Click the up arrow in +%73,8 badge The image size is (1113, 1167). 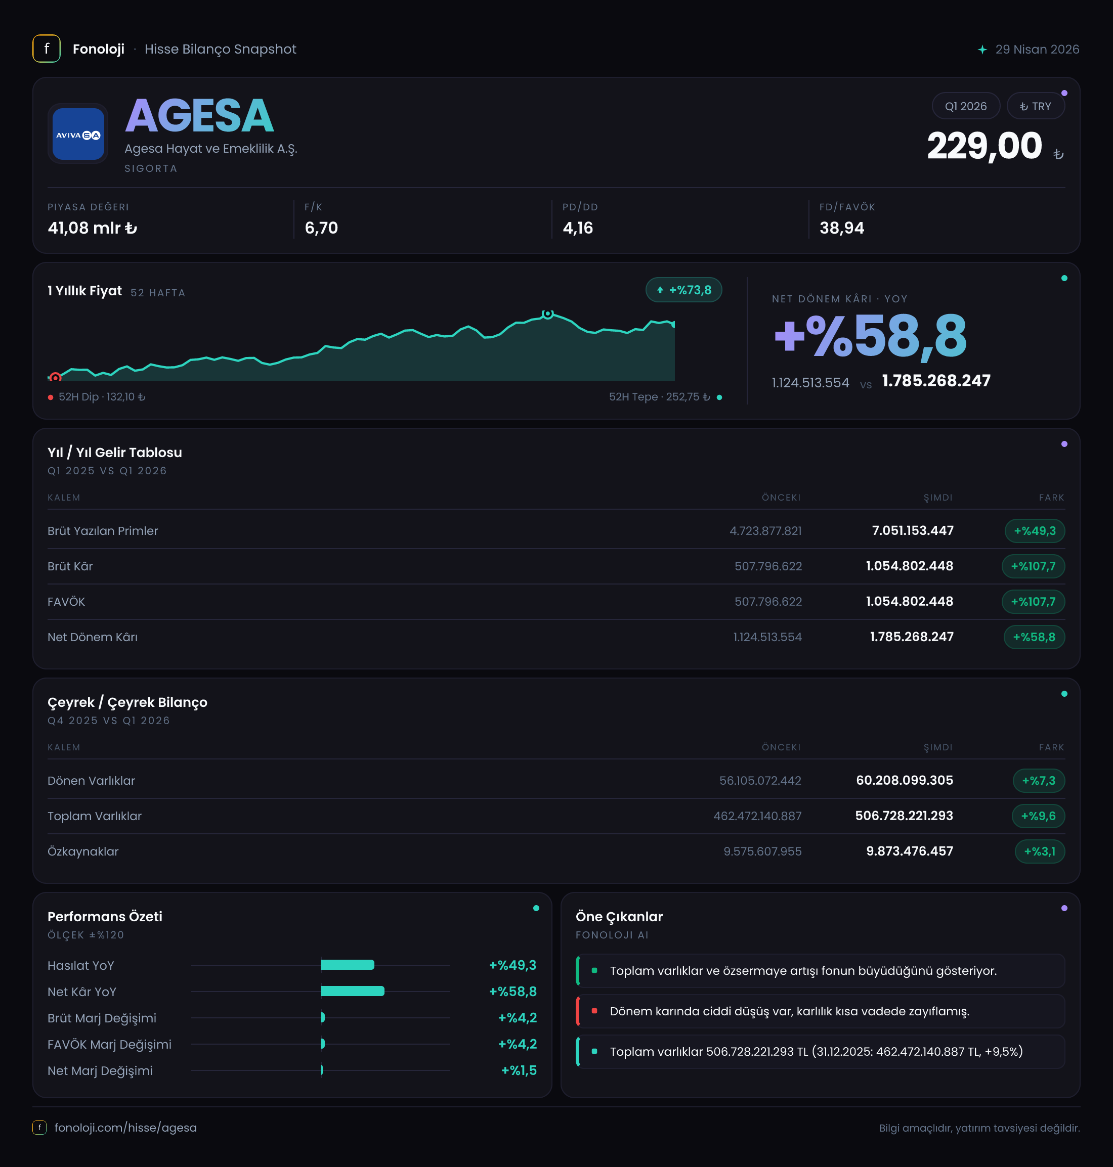tap(660, 290)
